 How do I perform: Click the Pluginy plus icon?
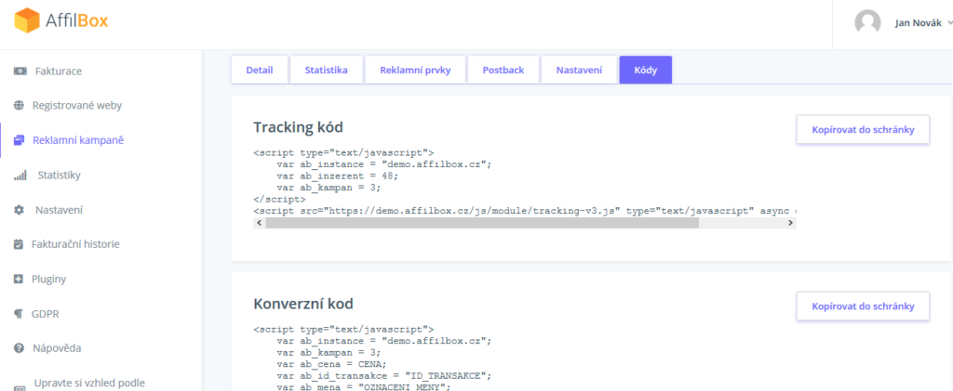click(19, 280)
